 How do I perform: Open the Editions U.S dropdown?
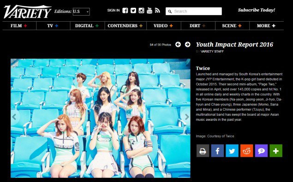81,12
